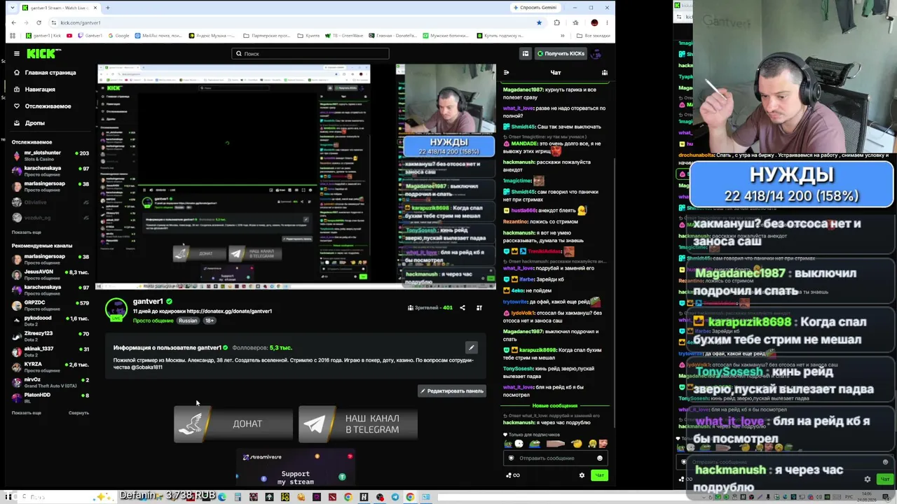Open chat users list icon
This screenshot has width=897, height=504.
coord(605,73)
